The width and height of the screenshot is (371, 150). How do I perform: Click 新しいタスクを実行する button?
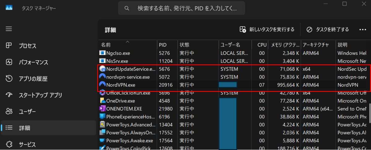(267, 29)
